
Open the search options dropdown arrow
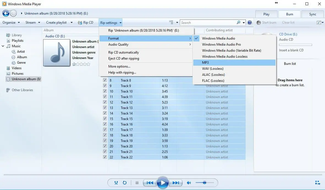pos(244,23)
